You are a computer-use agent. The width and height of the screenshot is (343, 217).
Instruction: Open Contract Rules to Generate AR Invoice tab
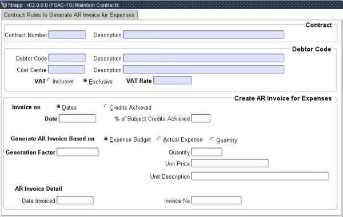click(x=69, y=15)
